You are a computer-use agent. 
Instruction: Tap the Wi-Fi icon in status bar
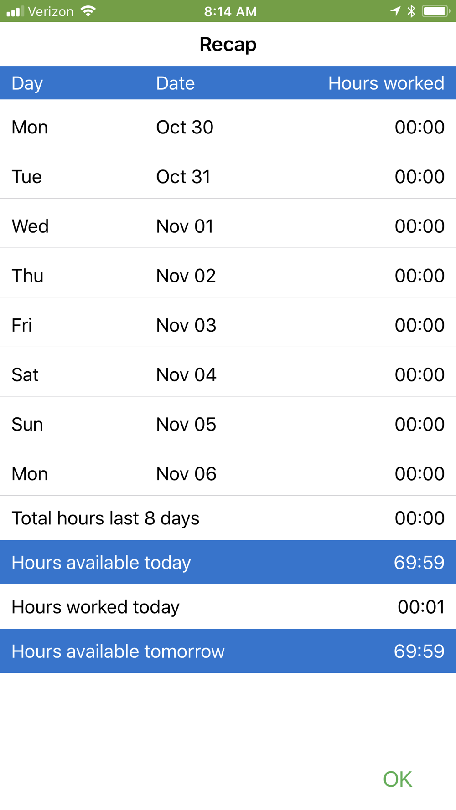click(88, 11)
